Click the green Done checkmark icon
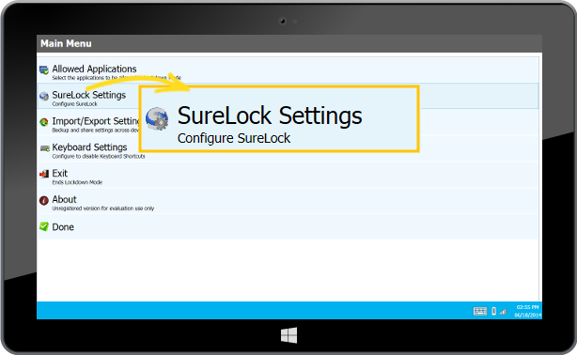The image size is (577, 355). tap(44, 226)
